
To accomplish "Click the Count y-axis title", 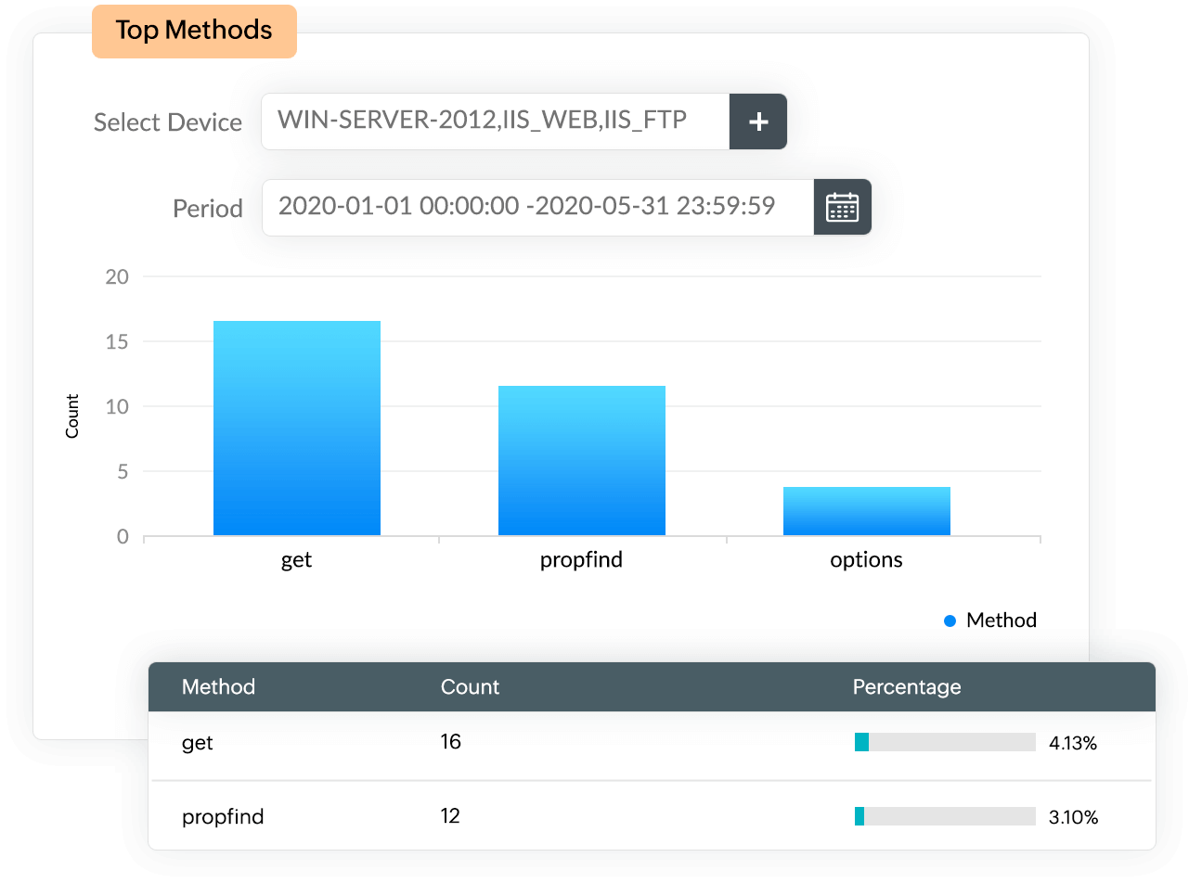I will coord(72,416).
